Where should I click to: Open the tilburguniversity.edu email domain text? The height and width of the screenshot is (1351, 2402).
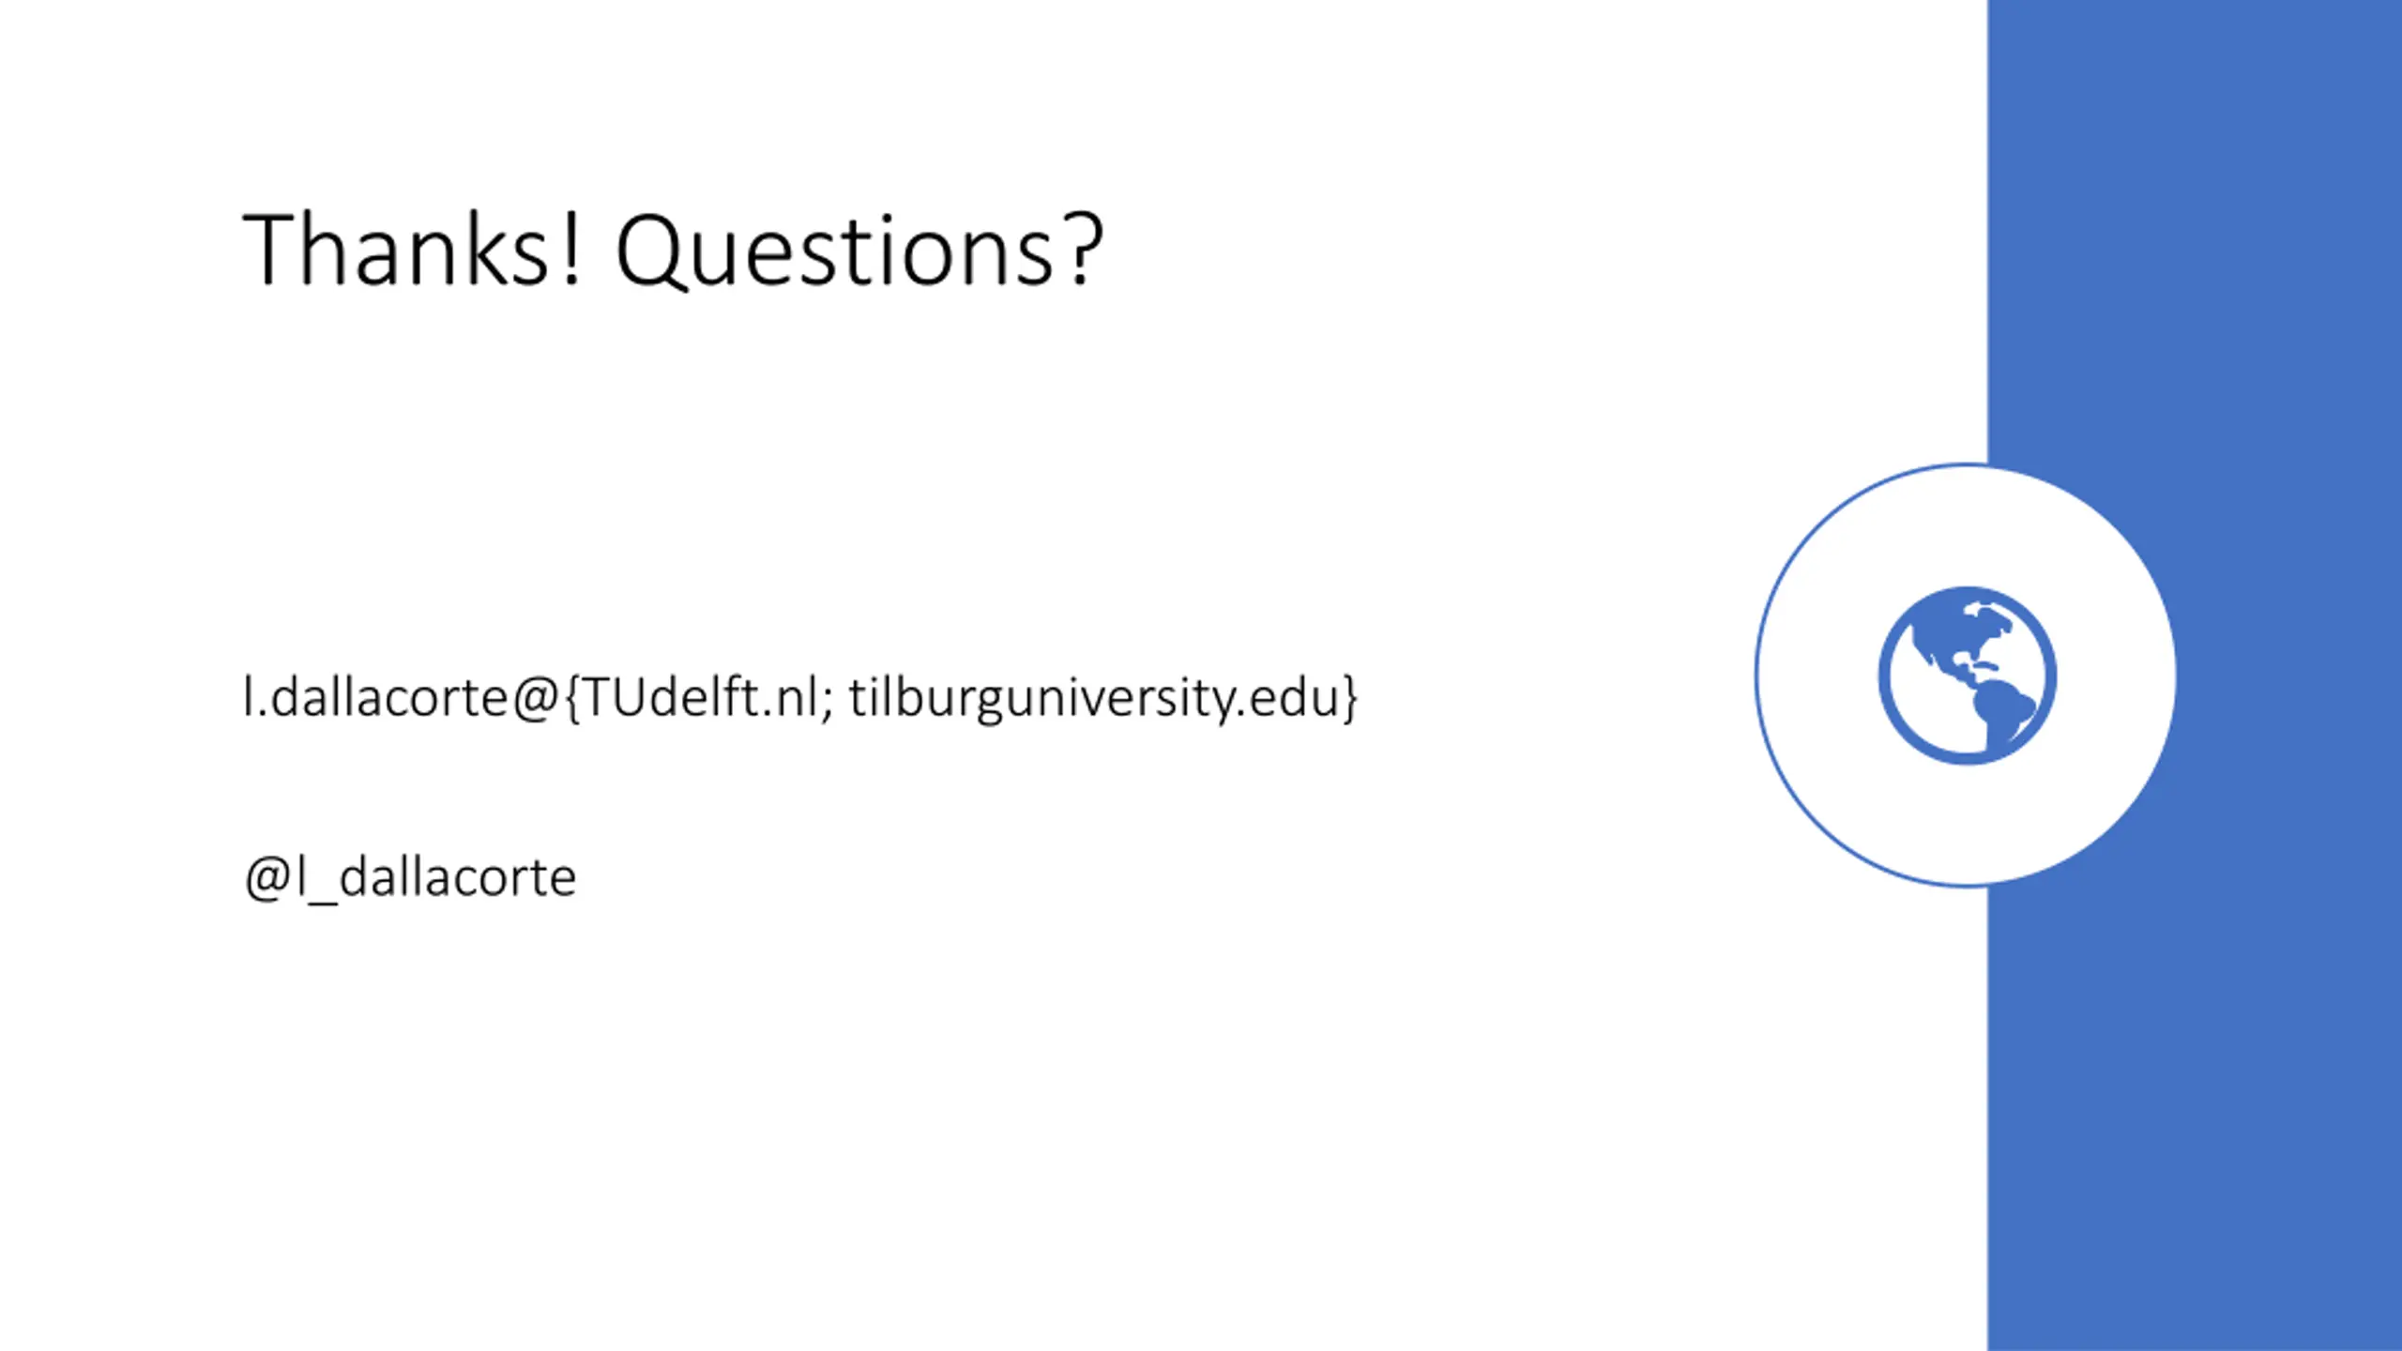click(x=1094, y=698)
